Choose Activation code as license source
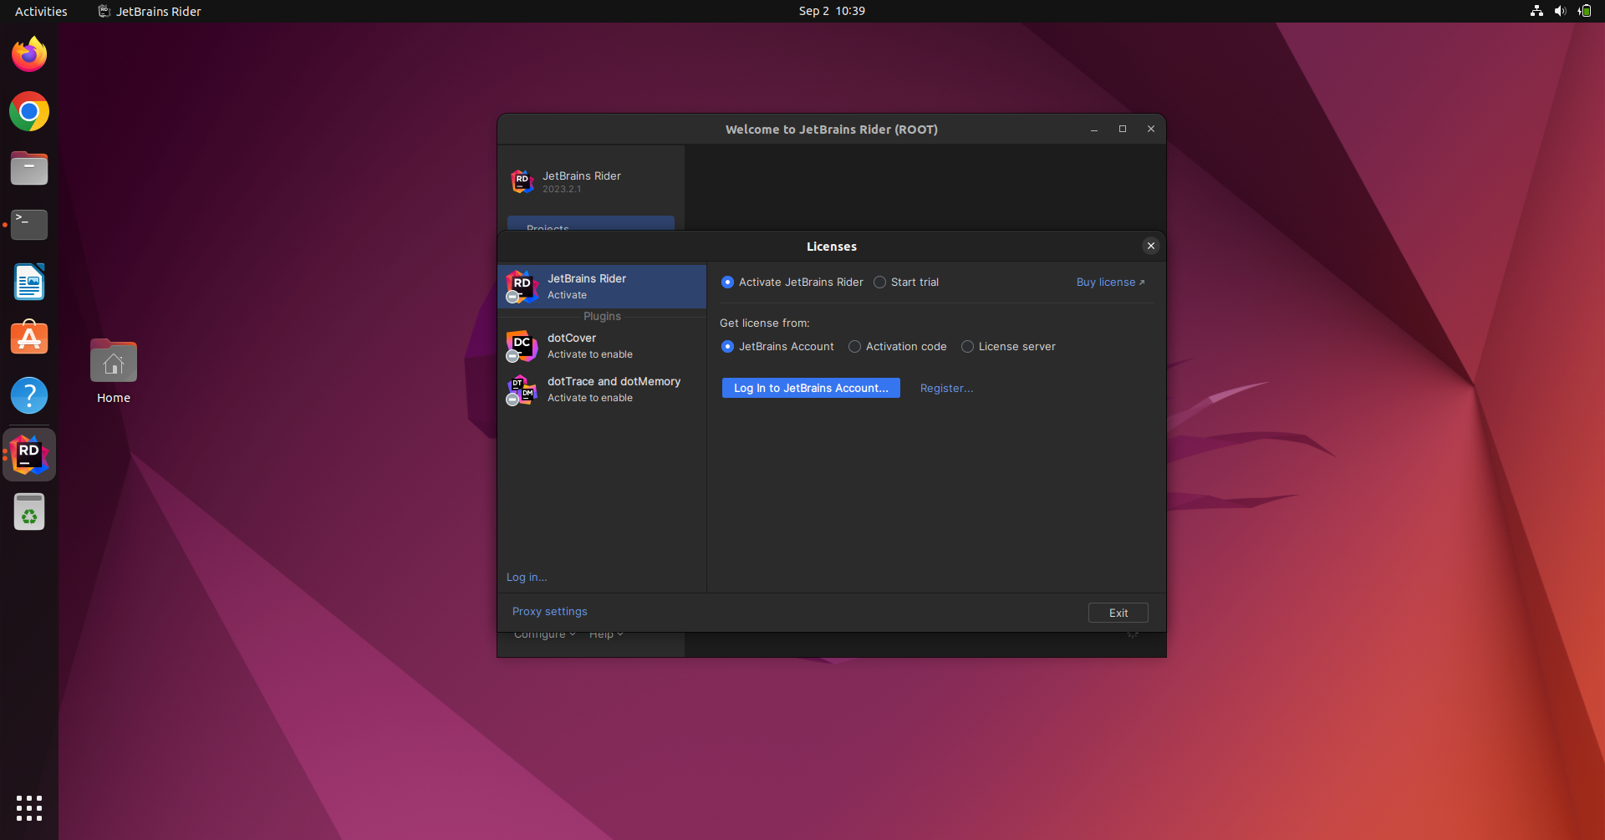The width and height of the screenshot is (1605, 840). (854, 346)
